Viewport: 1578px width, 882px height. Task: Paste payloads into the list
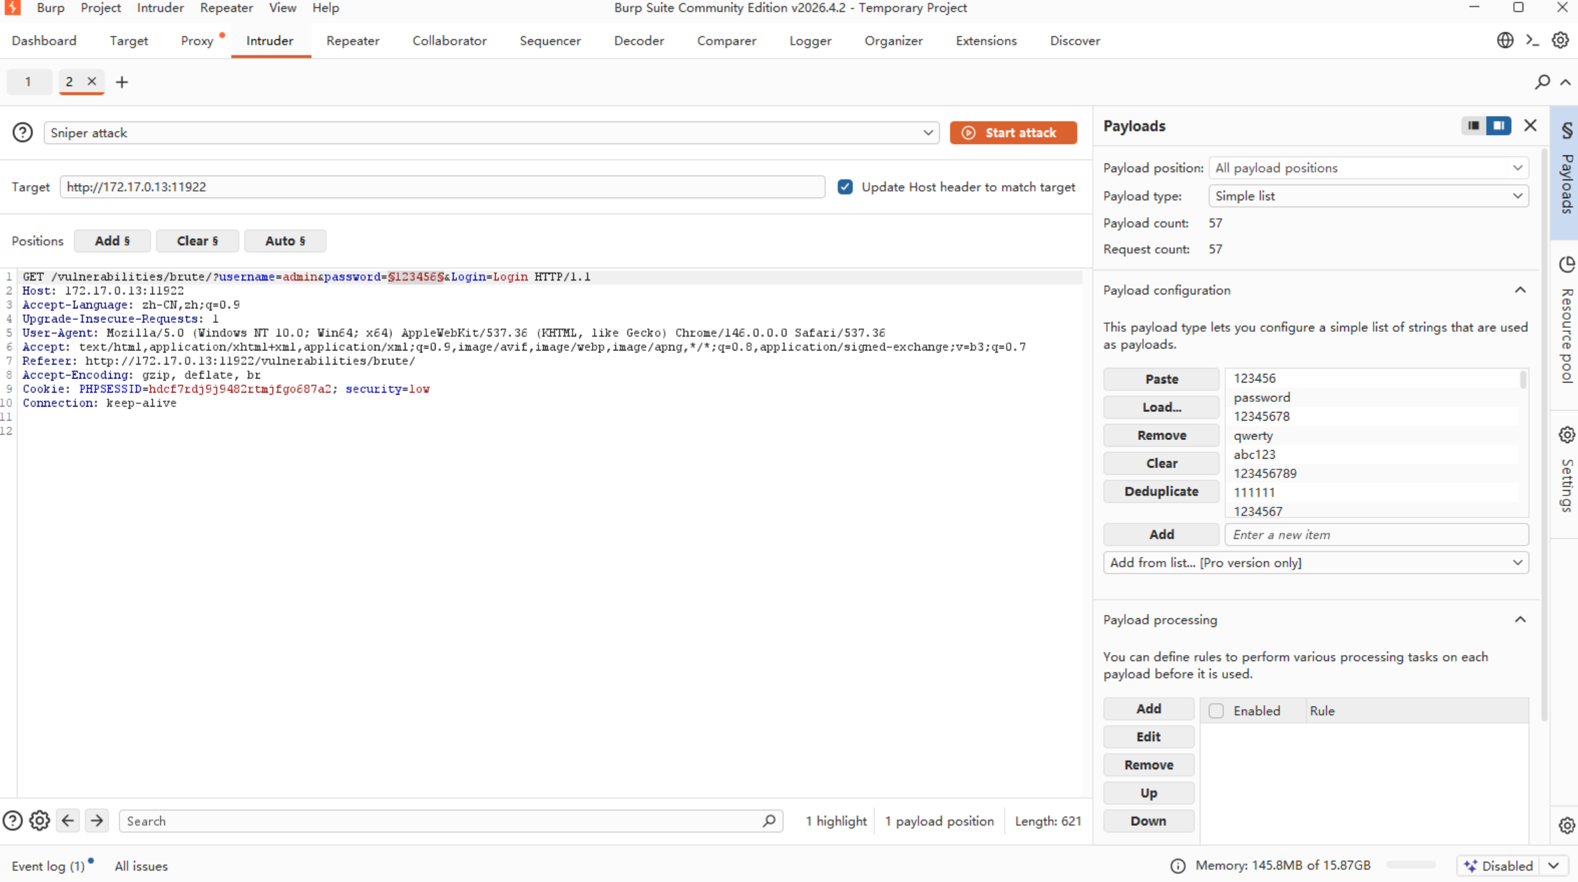tap(1161, 379)
